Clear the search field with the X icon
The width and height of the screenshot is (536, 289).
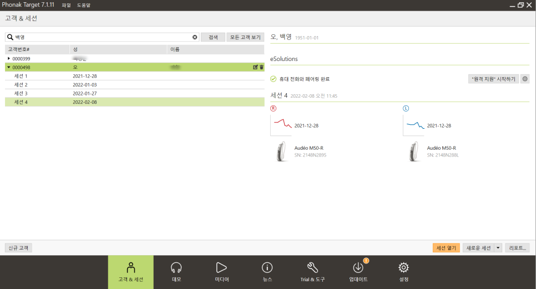[195, 37]
